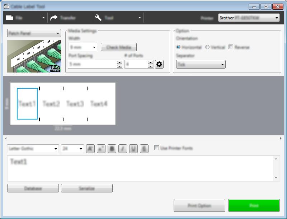
Task: Expand the File menu arrow
Action: 43,18
